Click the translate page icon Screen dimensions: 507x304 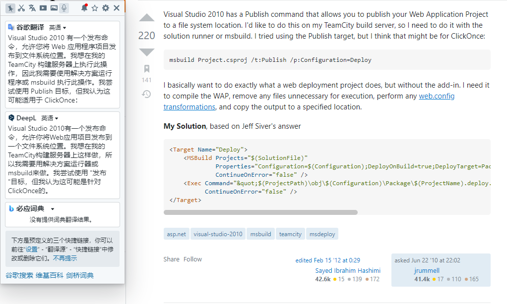32,8
